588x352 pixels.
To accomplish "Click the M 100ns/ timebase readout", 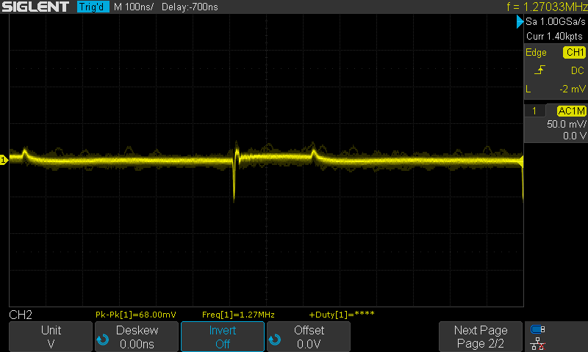I will 134,7.
